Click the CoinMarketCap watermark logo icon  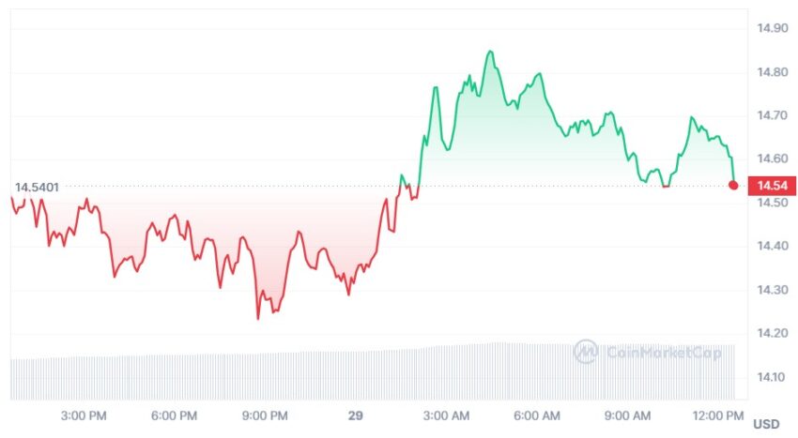(585, 352)
